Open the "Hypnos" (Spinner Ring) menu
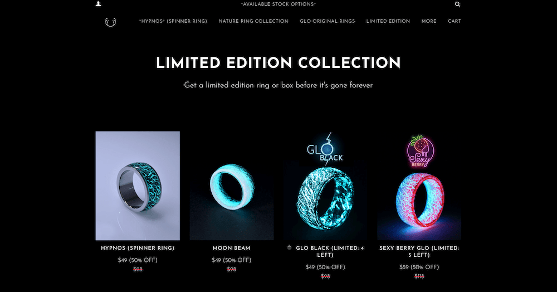 click(x=173, y=21)
